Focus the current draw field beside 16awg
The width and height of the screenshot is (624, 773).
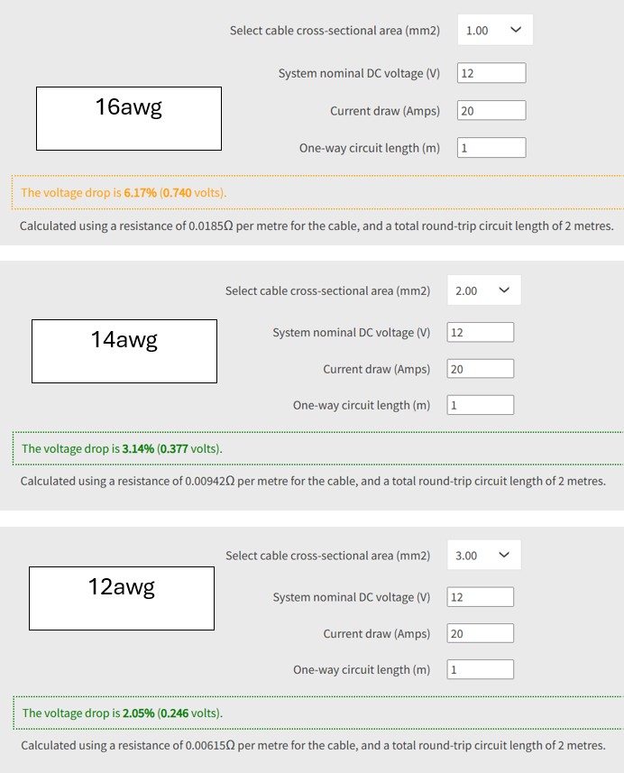pyautogui.click(x=491, y=111)
